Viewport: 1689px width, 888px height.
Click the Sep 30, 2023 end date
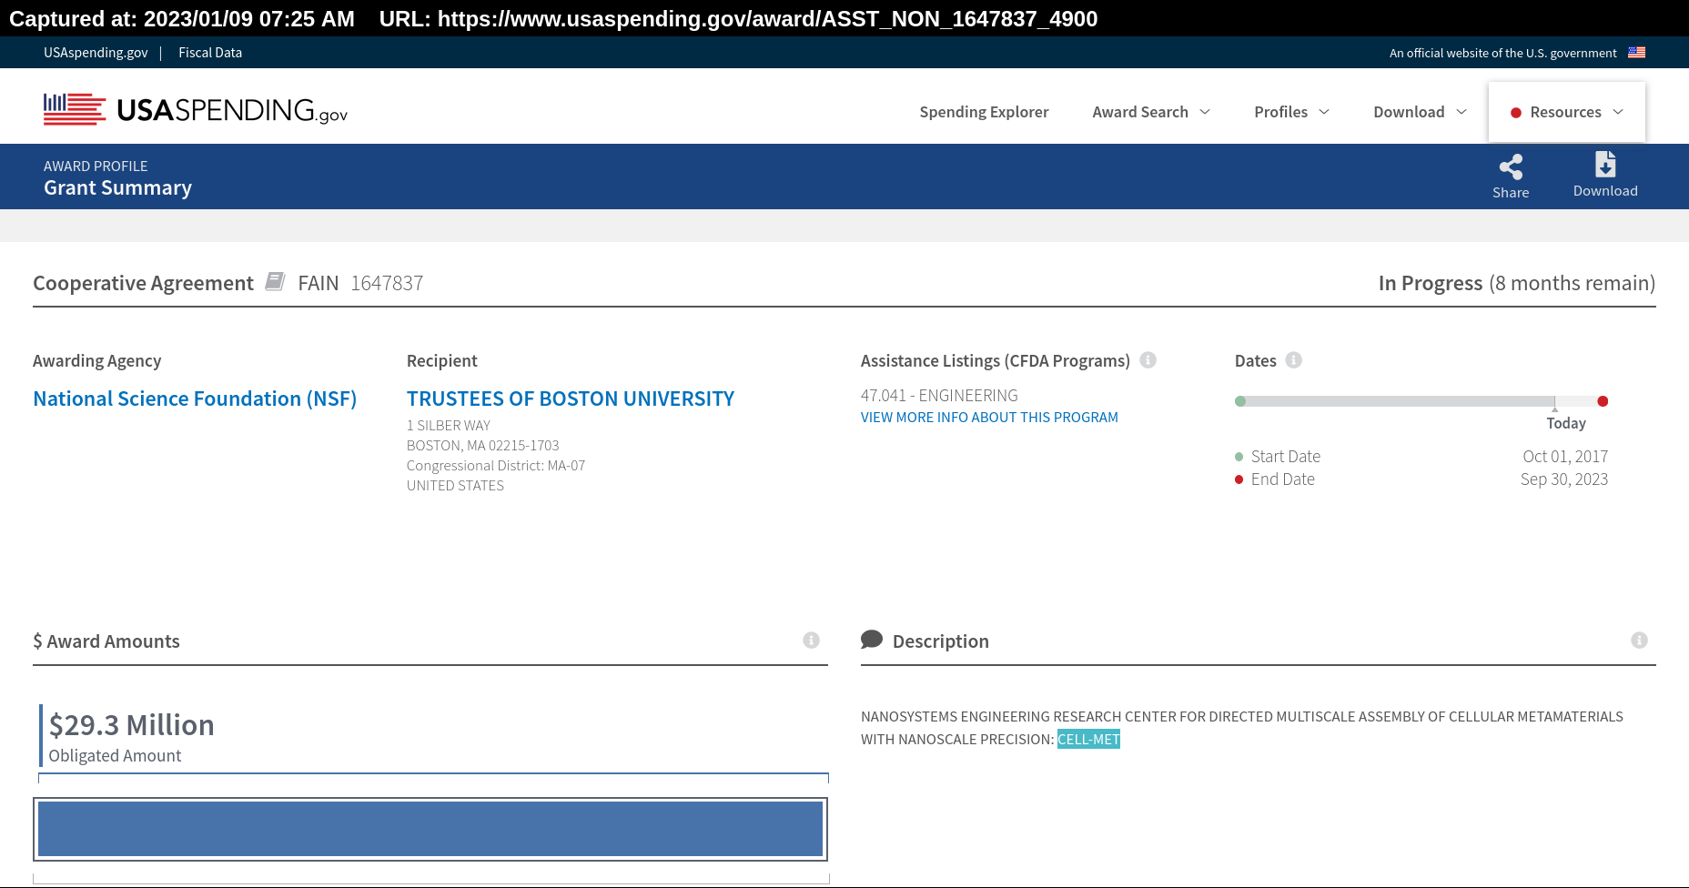[1564, 479]
